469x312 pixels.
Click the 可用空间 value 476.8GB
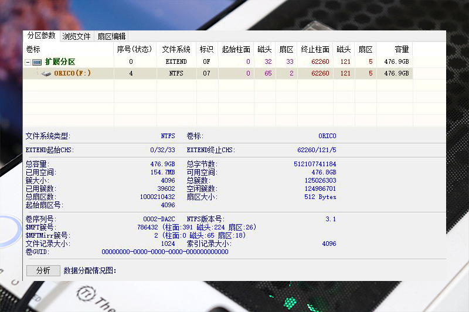pyautogui.click(x=324, y=172)
